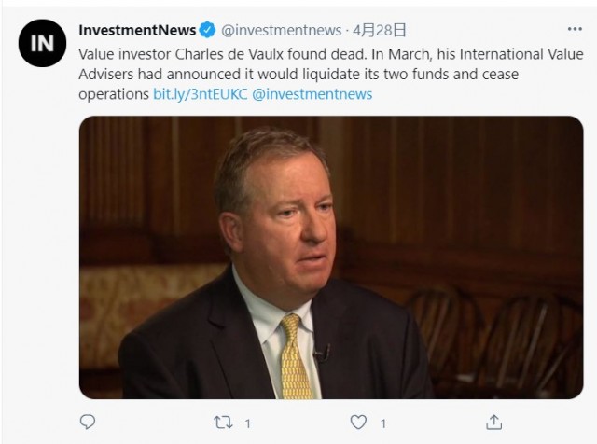Open the InvestmentNews display name
The width and height of the screenshot is (597, 444).
(137, 30)
